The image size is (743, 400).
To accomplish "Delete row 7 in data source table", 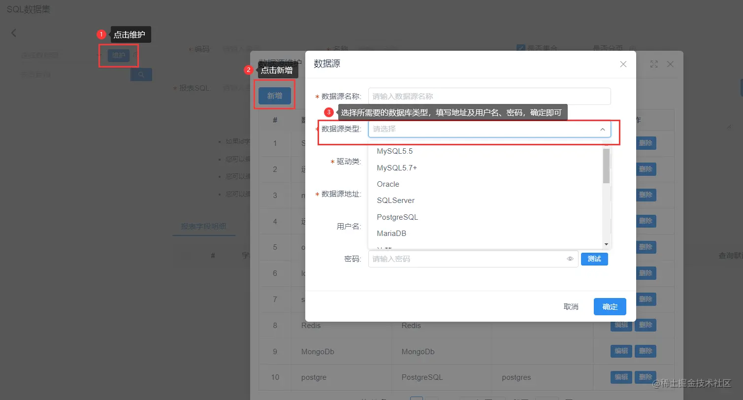I will tap(646, 299).
